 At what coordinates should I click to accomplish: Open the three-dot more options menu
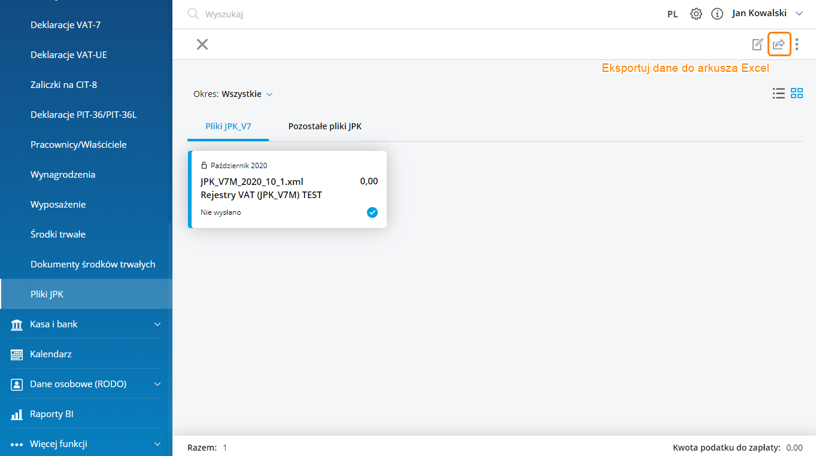click(797, 44)
